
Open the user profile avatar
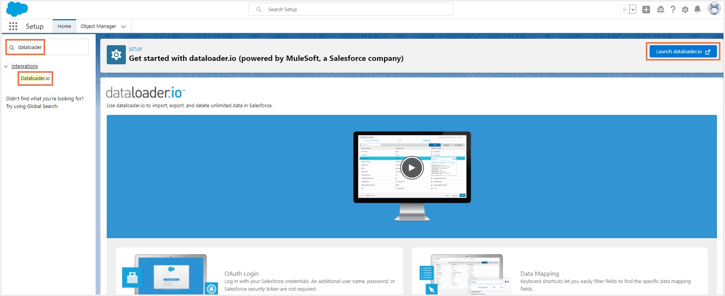tap(714, 8)
